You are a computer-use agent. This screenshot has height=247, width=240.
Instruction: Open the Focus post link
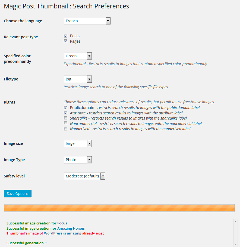(62, 223)
